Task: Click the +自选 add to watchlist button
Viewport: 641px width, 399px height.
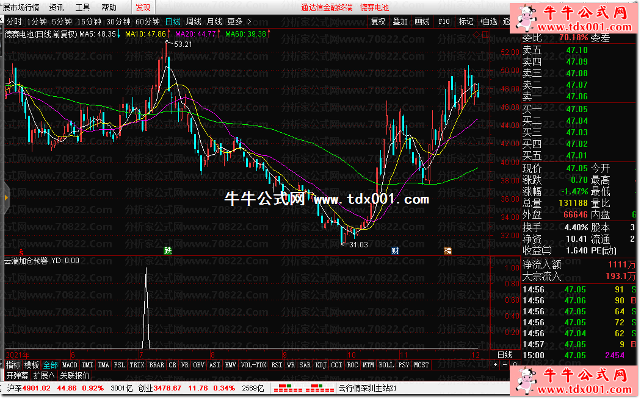Action: pyautogui.click(x=488, y=21)
